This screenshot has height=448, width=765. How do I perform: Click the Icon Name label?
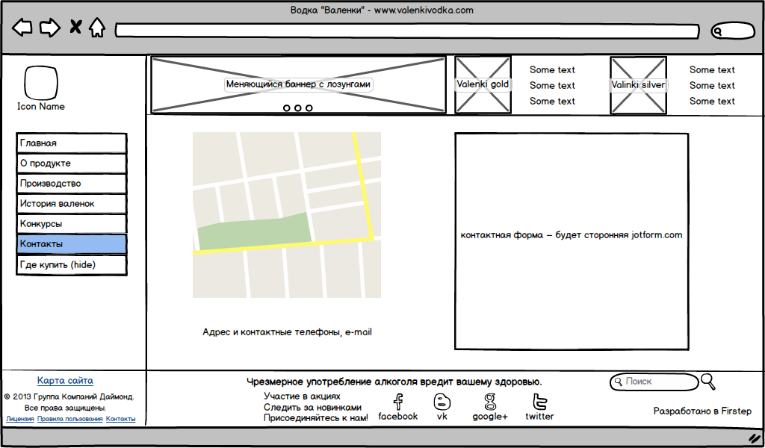point(41,106)
